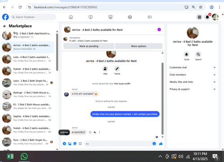The height and width of the screenshot is (162, 224).
Task: Click the browser address bar URL
Action: tap(65, 7)
